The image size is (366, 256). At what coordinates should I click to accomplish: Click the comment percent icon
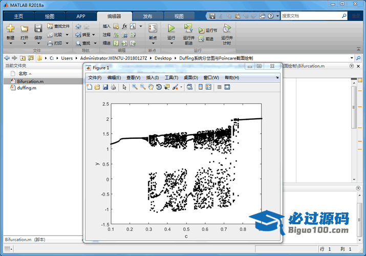[116, 35]
